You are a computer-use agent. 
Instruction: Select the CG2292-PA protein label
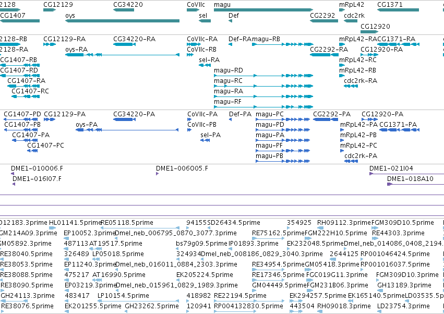[x=332, y=114]
